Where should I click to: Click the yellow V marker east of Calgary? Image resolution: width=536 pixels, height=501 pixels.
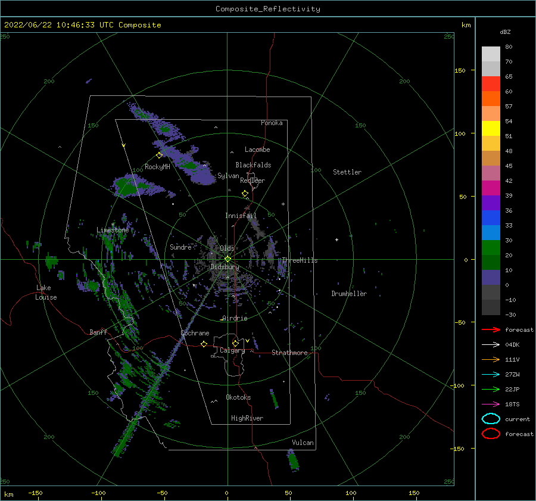click(x=247, y=341)
